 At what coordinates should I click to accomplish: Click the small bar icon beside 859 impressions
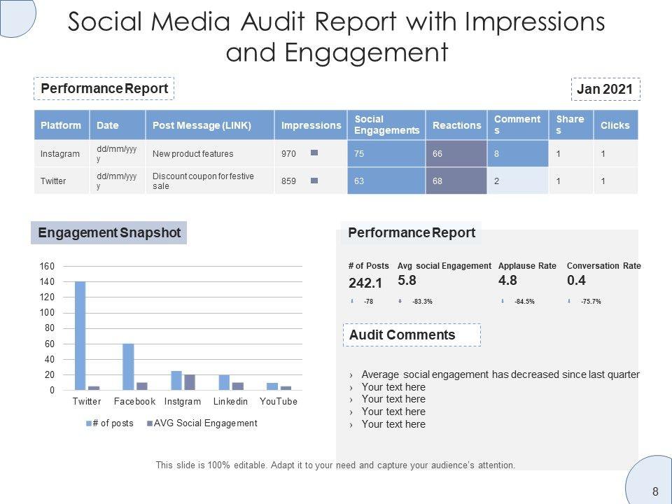click(x=314, y=181)
